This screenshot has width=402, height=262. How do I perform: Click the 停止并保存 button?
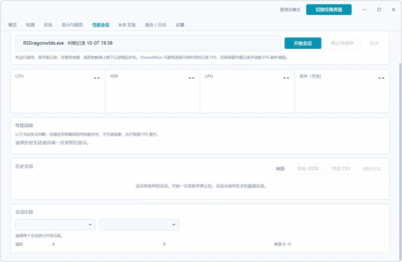pos(342,43)
